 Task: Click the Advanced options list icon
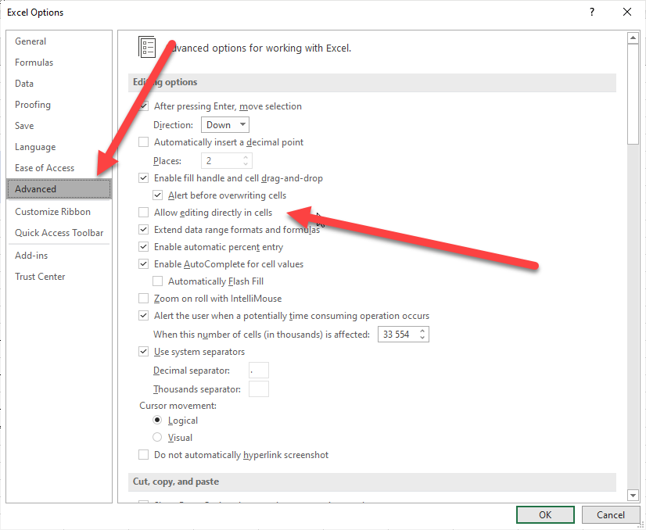147,47
